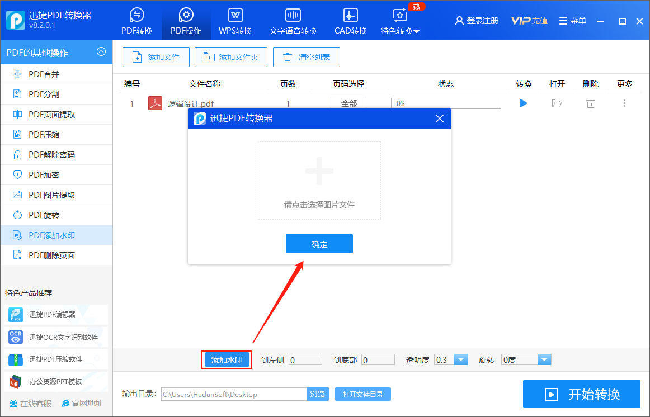Image resolution: width=650 pixels, height=417 pixels.
Task: Click the 0% progress bar
Action: pyautogui.click(x=446, y=103)
